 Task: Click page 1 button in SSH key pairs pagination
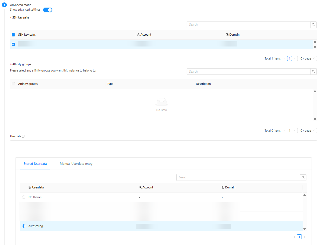pos(290,58)
